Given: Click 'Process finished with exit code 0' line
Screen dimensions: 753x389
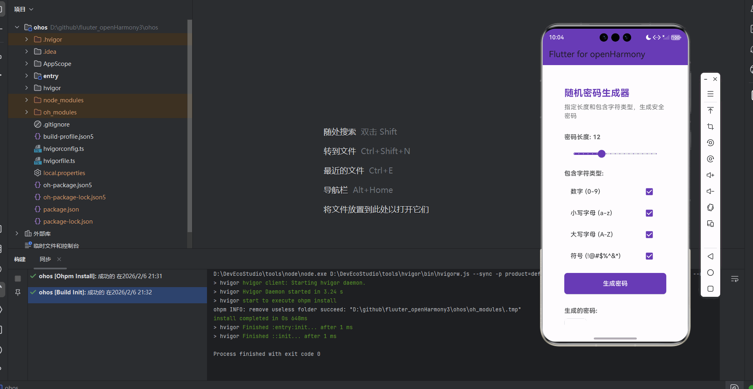Looking at the screenshot, I should pos(267,354).
